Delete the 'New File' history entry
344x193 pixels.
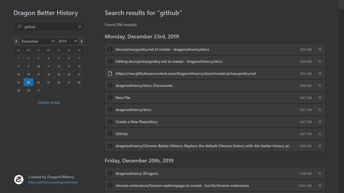click(x=320, y=98)
